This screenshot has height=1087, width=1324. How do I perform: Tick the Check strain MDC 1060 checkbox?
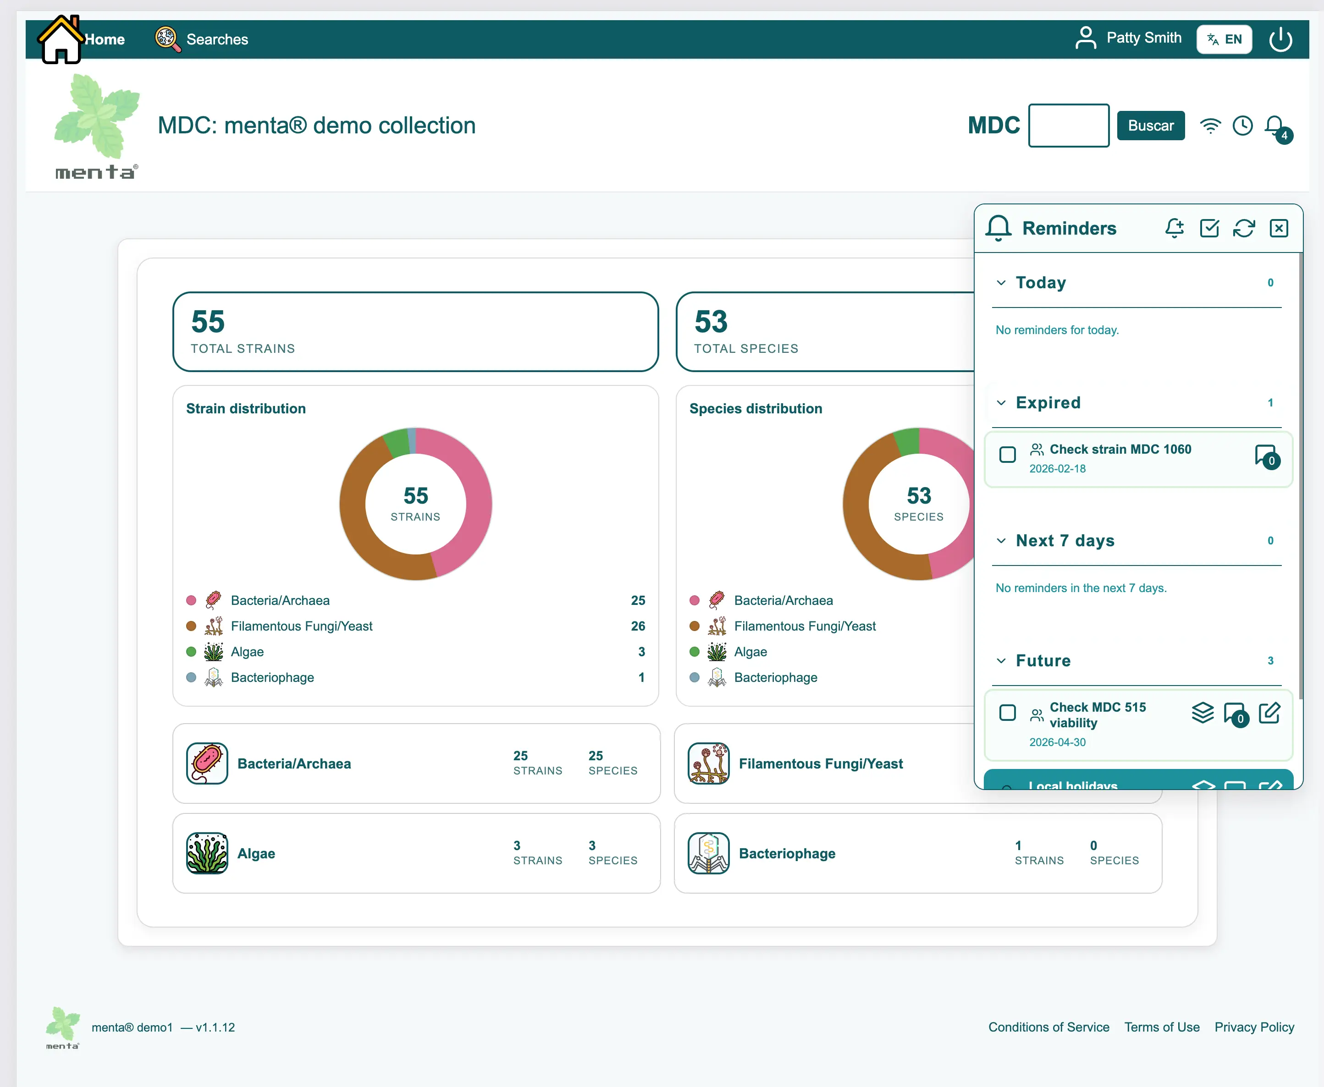pos(1007,455)
